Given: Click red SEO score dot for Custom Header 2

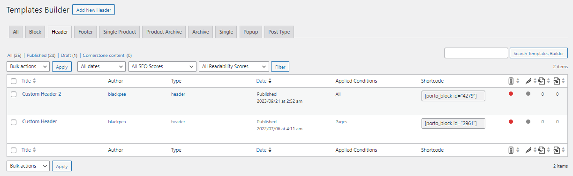Looking at the screenshot, I should (511, 94).
